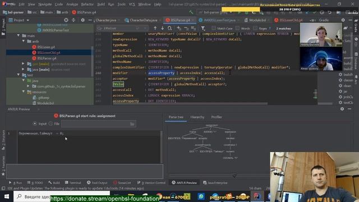Viewport: 359px width, 202px height.
Task: Expand java [main] folder in project tree
Action: tap(23, 69)
